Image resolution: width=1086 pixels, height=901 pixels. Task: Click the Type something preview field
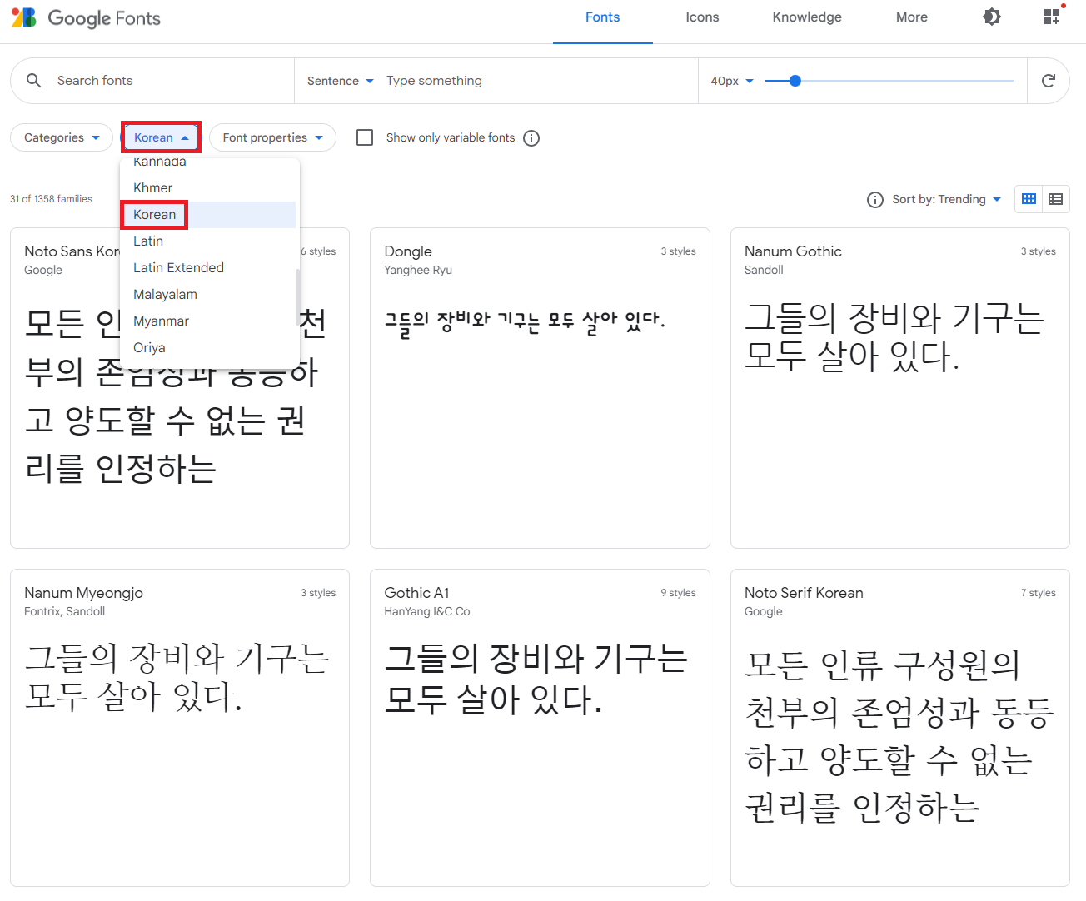point(538,81)
